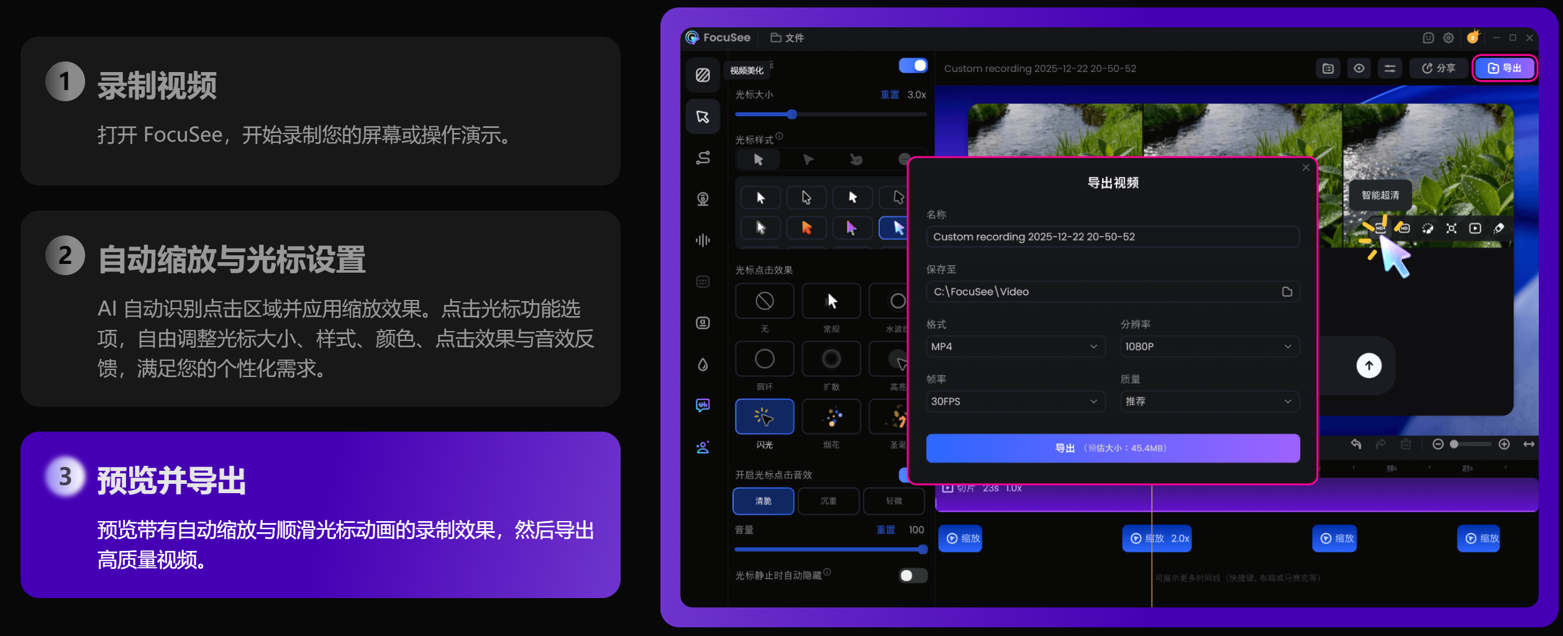Select the 清脆 click sound option
Image resolution: width=1563 pixels, height=636 pixels.
763,501
